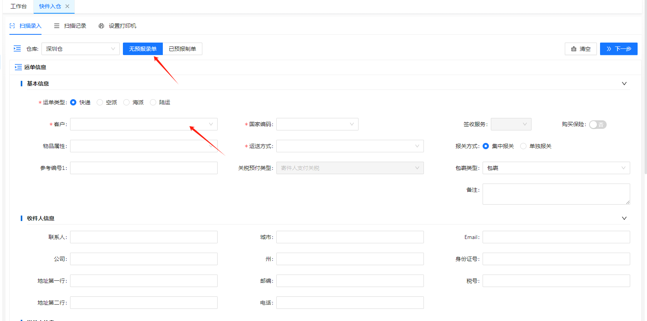Open the 仓库 dropdown showing 深圳仓
The height and width of the screenshot is (321, 647).
pyautogui.click(x=80, y=49)
